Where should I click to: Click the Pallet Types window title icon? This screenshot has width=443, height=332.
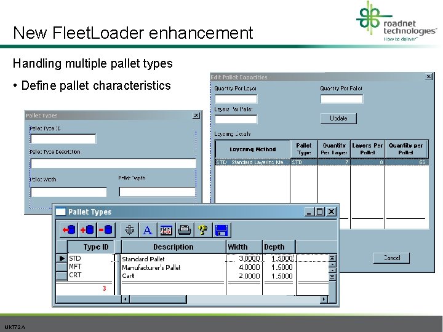point(60,211)
